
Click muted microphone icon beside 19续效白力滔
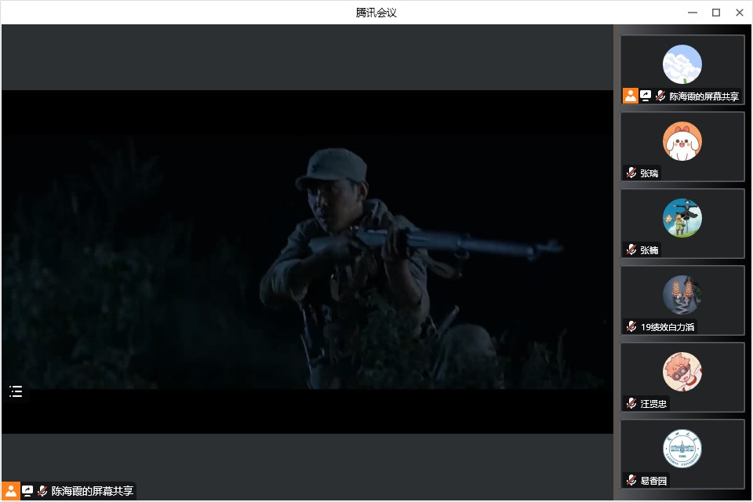click(x=631, y=326)
